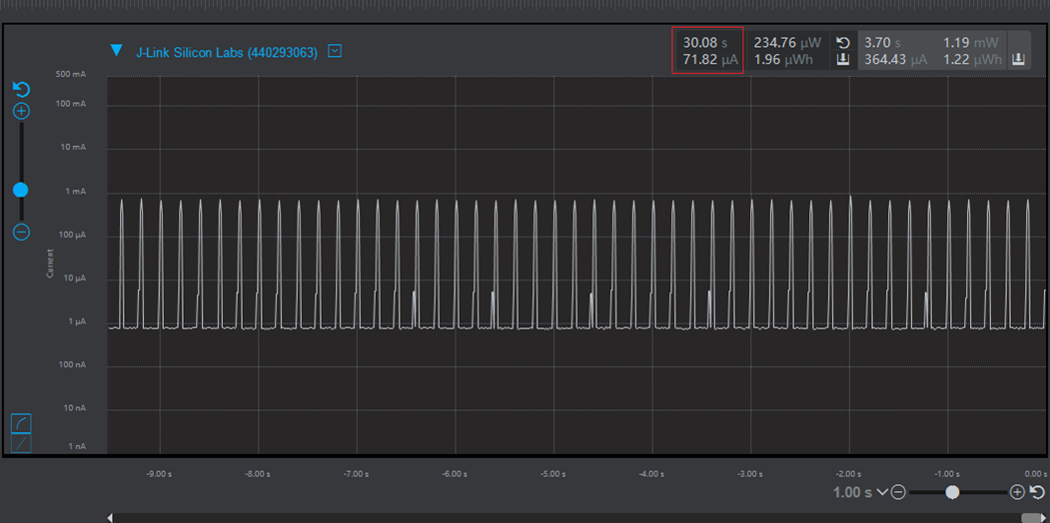Collapse the J-Link Silicon Labs device triangle
Viewport: 1050px width, 523px height.
coord(117,50)
